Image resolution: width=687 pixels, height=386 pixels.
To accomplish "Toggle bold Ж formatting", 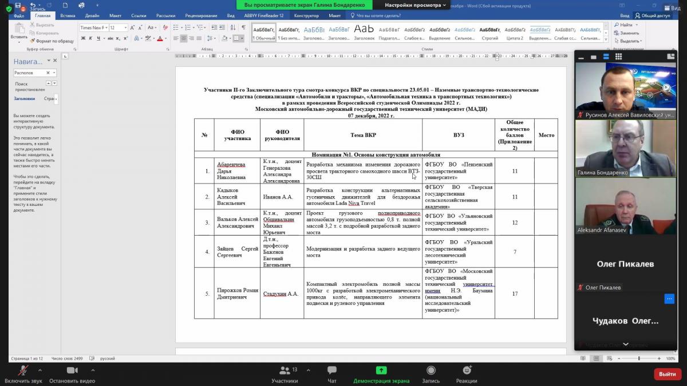I will click(x=83, y=38).
